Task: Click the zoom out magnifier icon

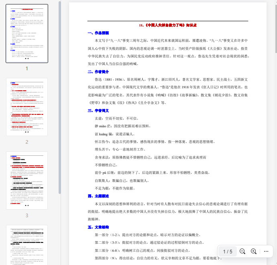Action: (x=242, y=251)
